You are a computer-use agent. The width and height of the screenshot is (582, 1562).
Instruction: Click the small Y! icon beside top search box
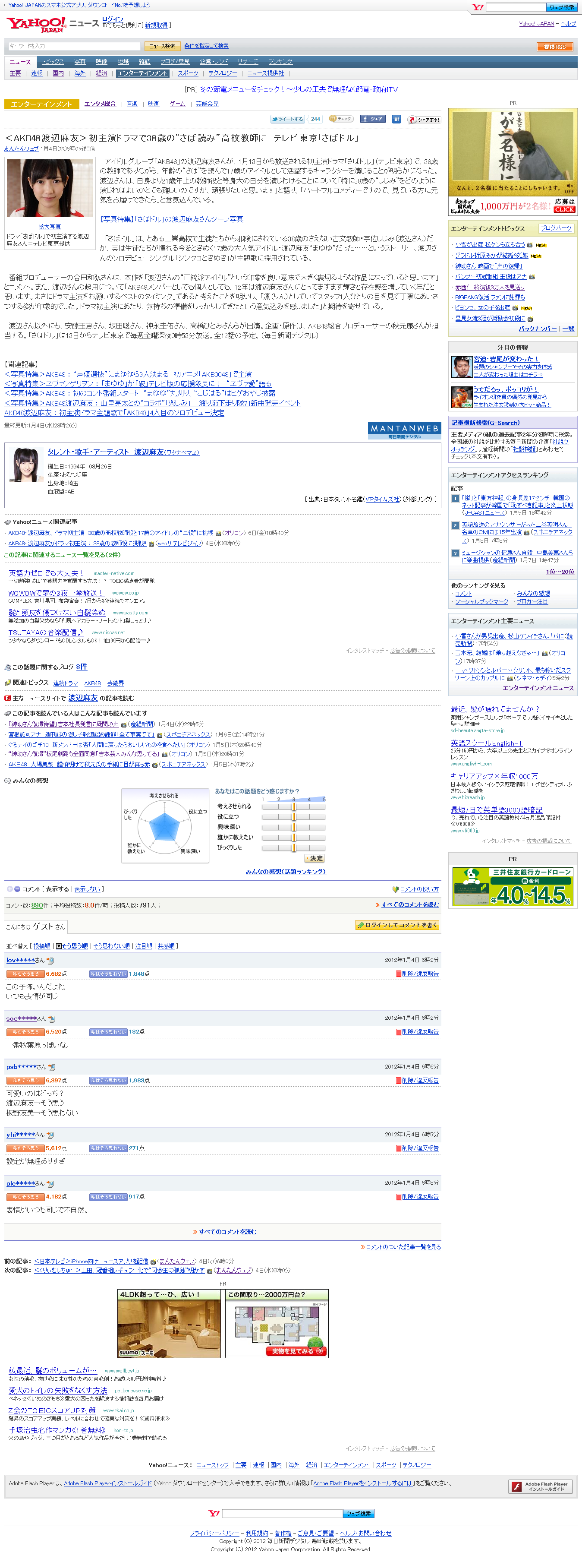(478, 7)
